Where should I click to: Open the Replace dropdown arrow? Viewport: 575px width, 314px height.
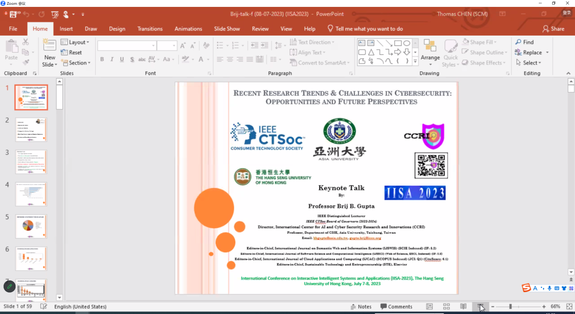[x=547, y=52]
